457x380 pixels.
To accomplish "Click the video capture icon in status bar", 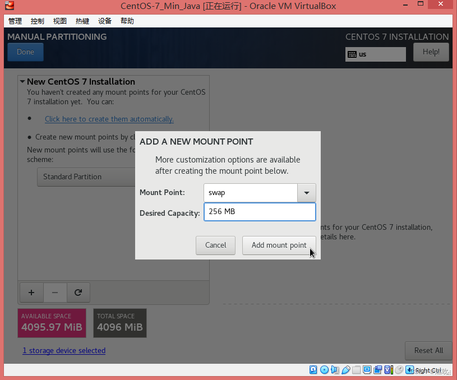I will click(378, 370).
